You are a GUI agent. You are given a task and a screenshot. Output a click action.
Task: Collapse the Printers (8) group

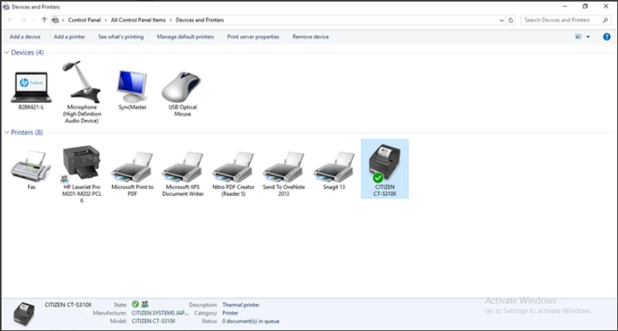[x=7, y=132]
